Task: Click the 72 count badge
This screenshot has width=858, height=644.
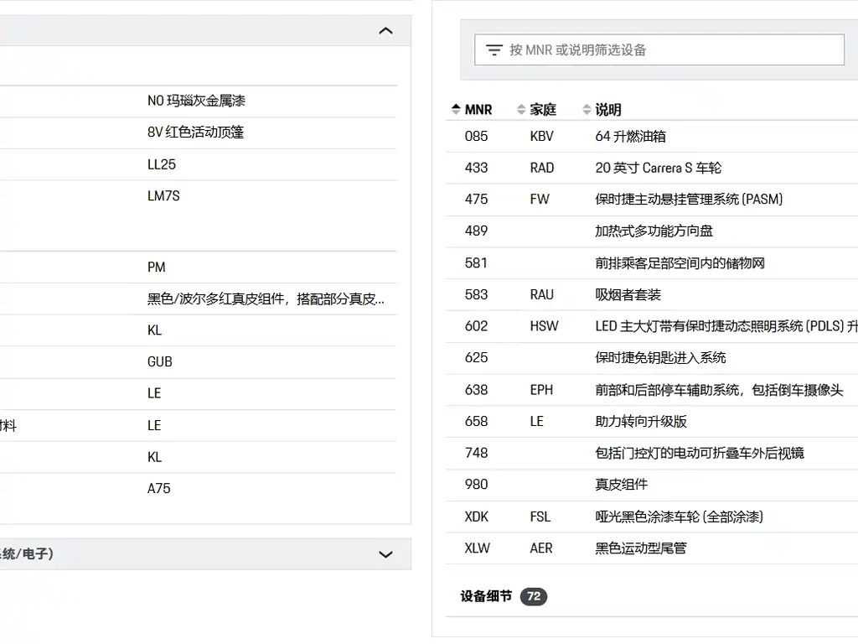Action: click(x=534, y=596)
